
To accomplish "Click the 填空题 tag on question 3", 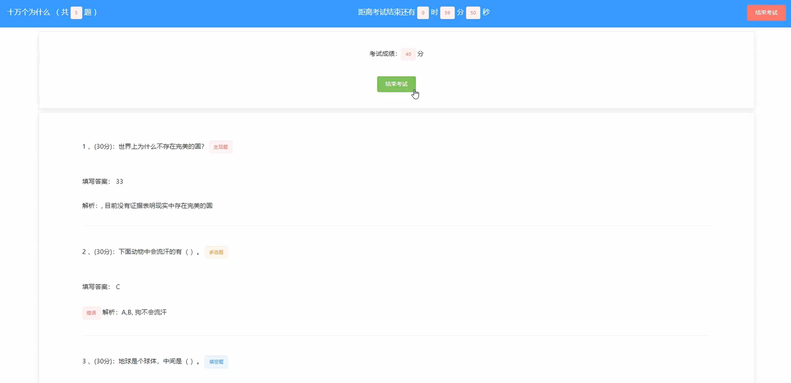I will tap(216, 362).
